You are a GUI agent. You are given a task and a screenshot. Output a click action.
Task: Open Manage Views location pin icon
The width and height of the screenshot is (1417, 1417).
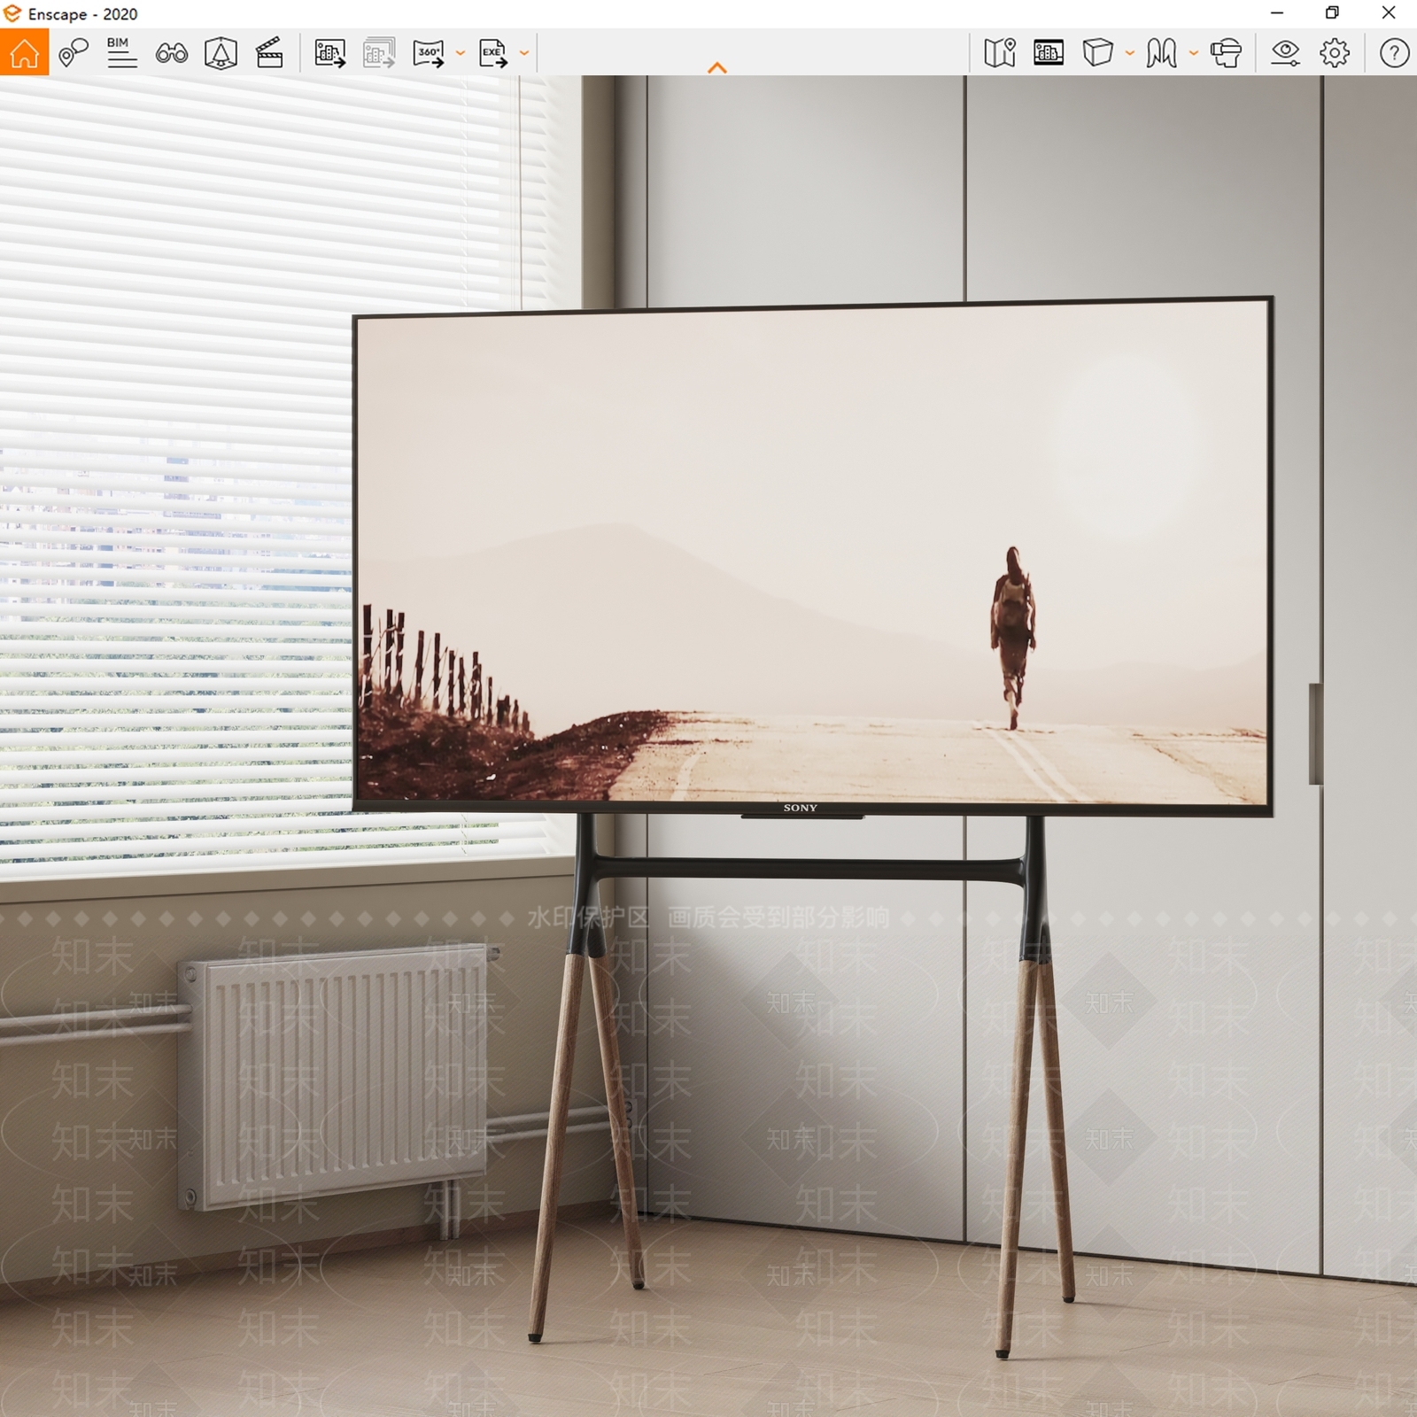[x=74, y=53]
